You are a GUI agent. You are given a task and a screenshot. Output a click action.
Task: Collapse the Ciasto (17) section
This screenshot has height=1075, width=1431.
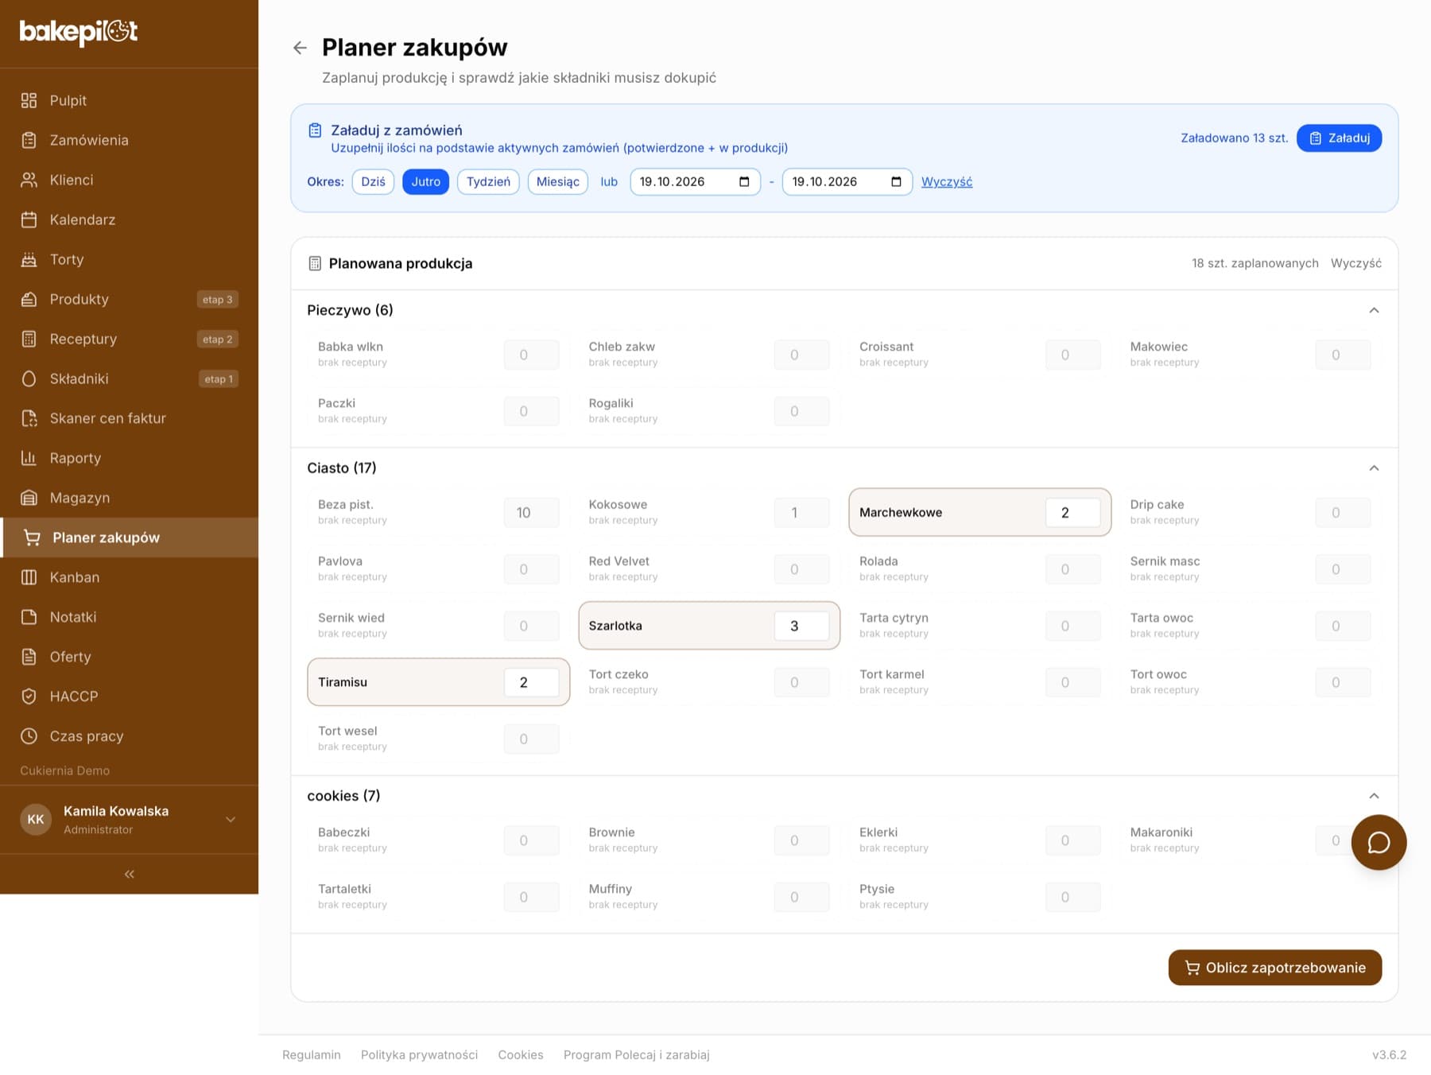coord(1374,468)
